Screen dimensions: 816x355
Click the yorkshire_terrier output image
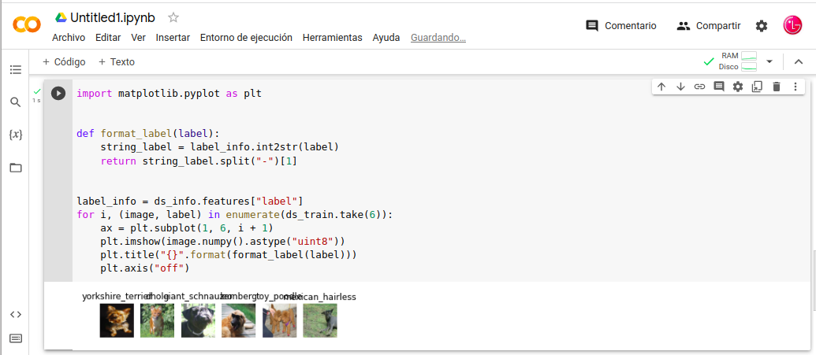[x=117, y=320]
